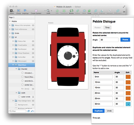Image resolution: width=134 pixels, height=125 pixels.
Task: Toggle visibility of Status Bar layer
Action: 33,41
